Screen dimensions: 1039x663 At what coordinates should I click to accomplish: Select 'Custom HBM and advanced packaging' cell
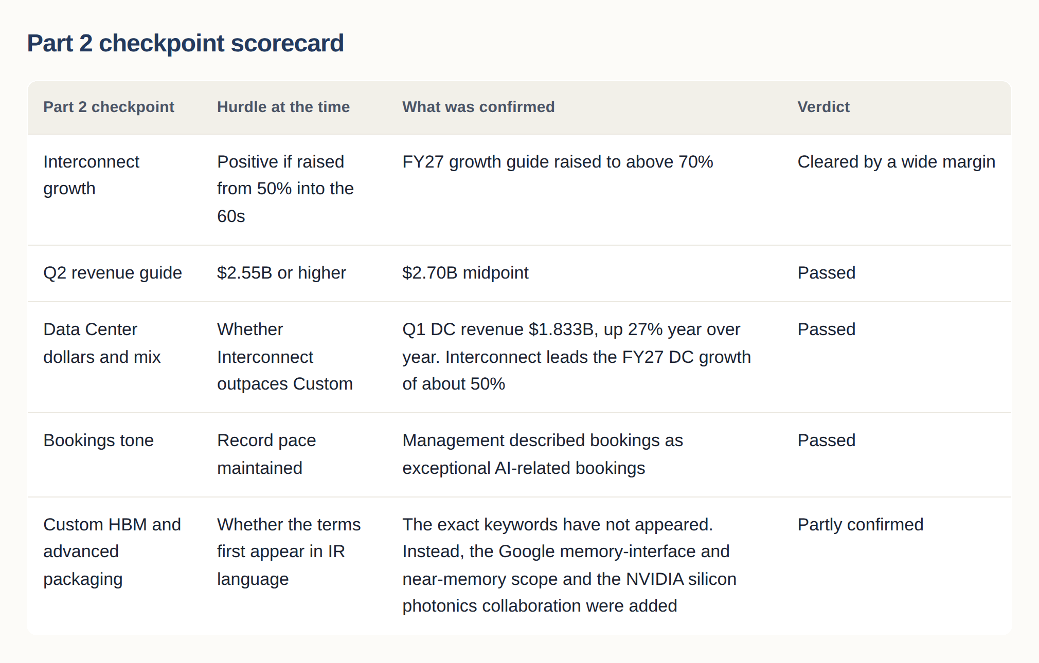pos(112,551)
